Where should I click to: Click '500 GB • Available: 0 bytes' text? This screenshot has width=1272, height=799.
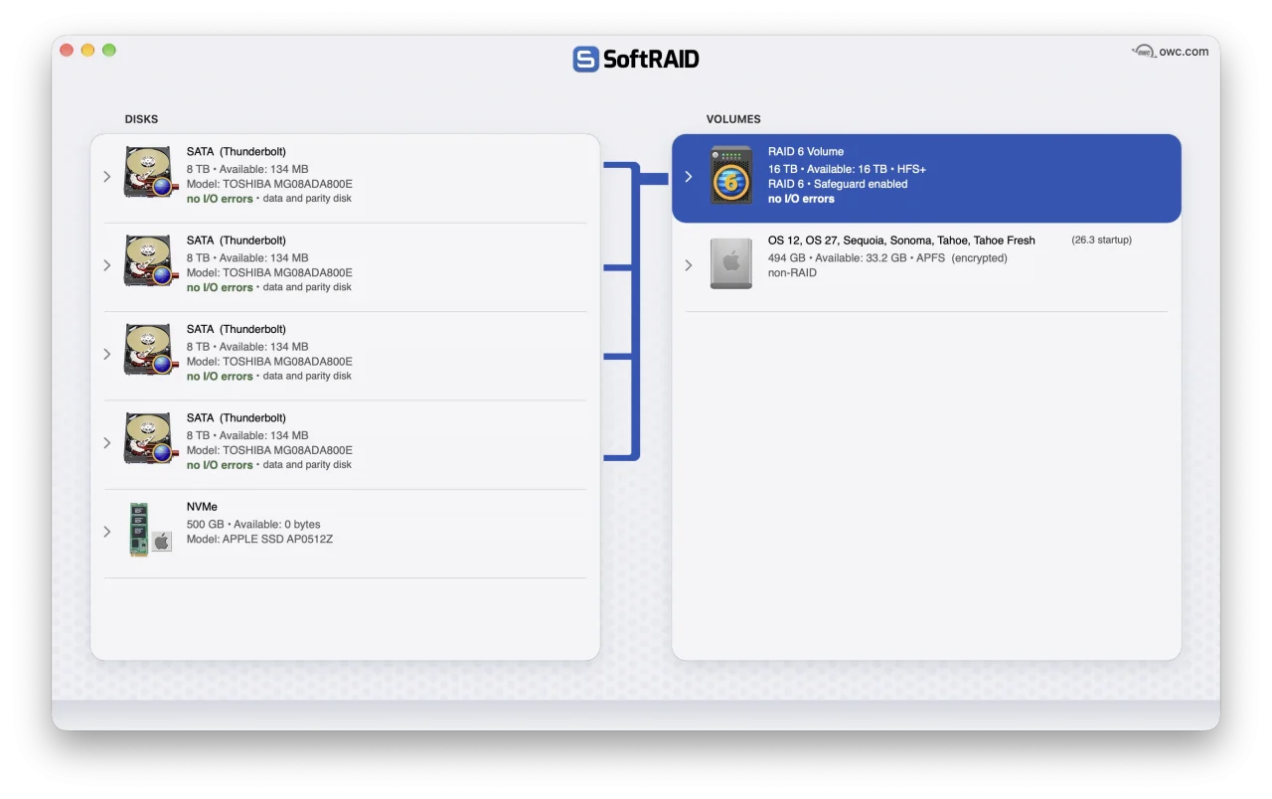(x=253, y=525)
